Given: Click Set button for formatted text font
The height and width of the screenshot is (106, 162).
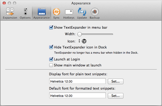Looking at the screenshot, I should click(x=116, y=96).
